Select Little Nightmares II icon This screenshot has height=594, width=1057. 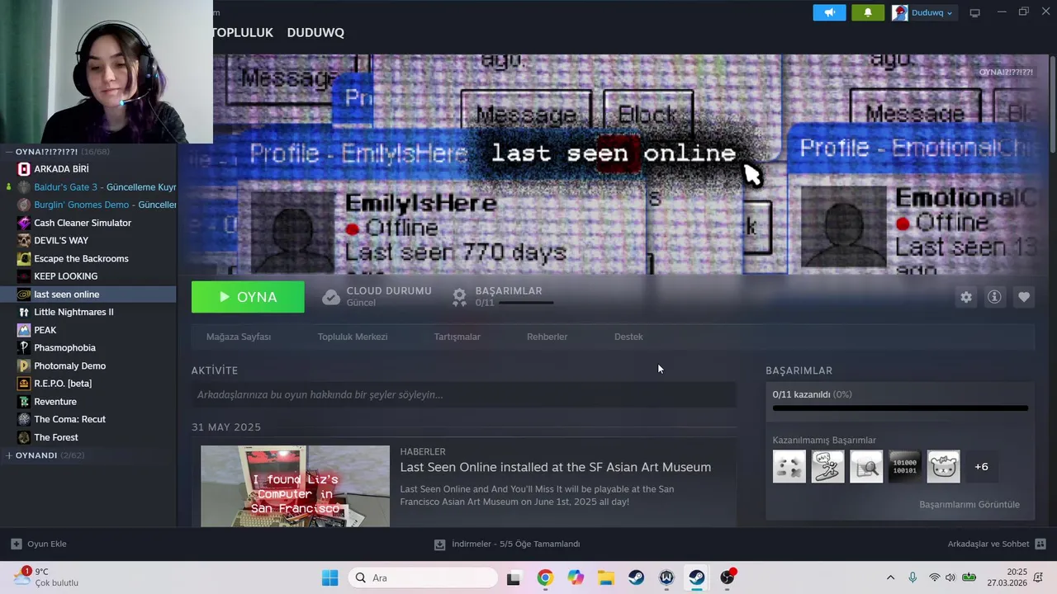point(24,312)
